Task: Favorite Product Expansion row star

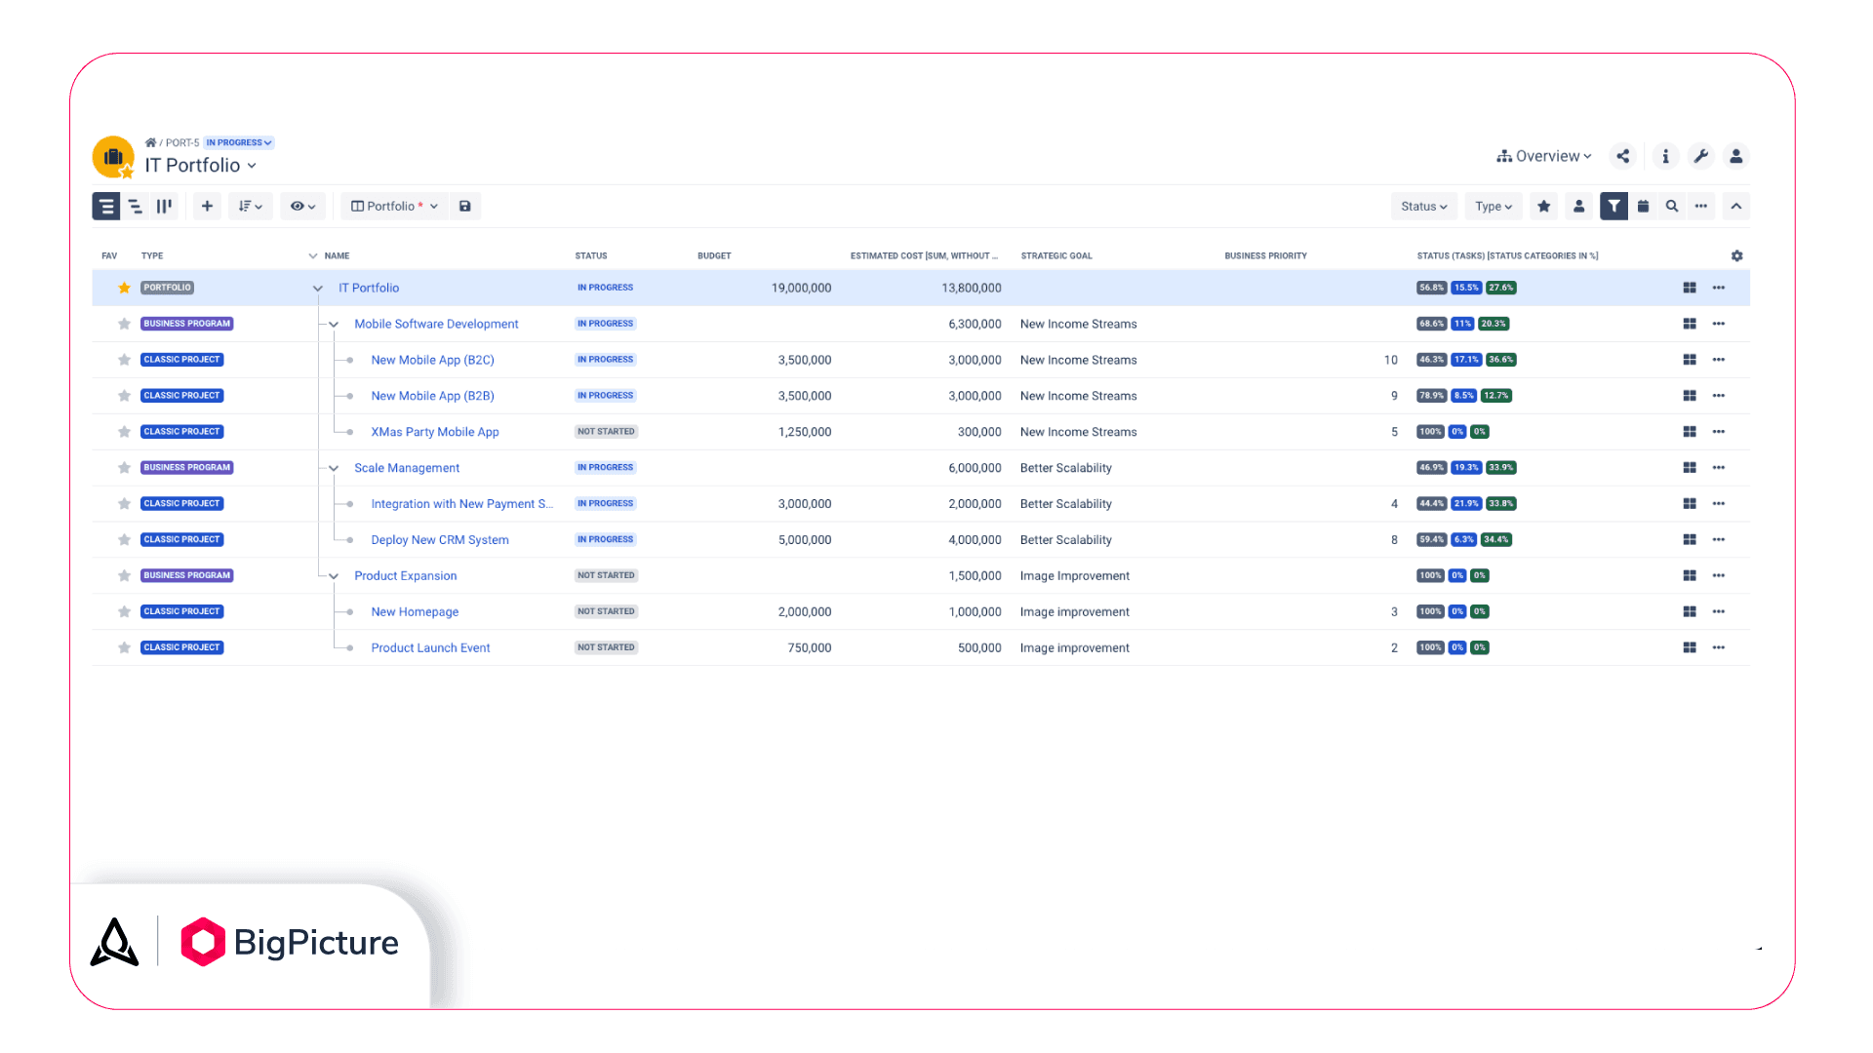Action: [x=124, y=575]
